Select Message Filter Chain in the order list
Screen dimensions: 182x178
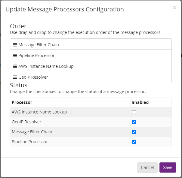39,45
